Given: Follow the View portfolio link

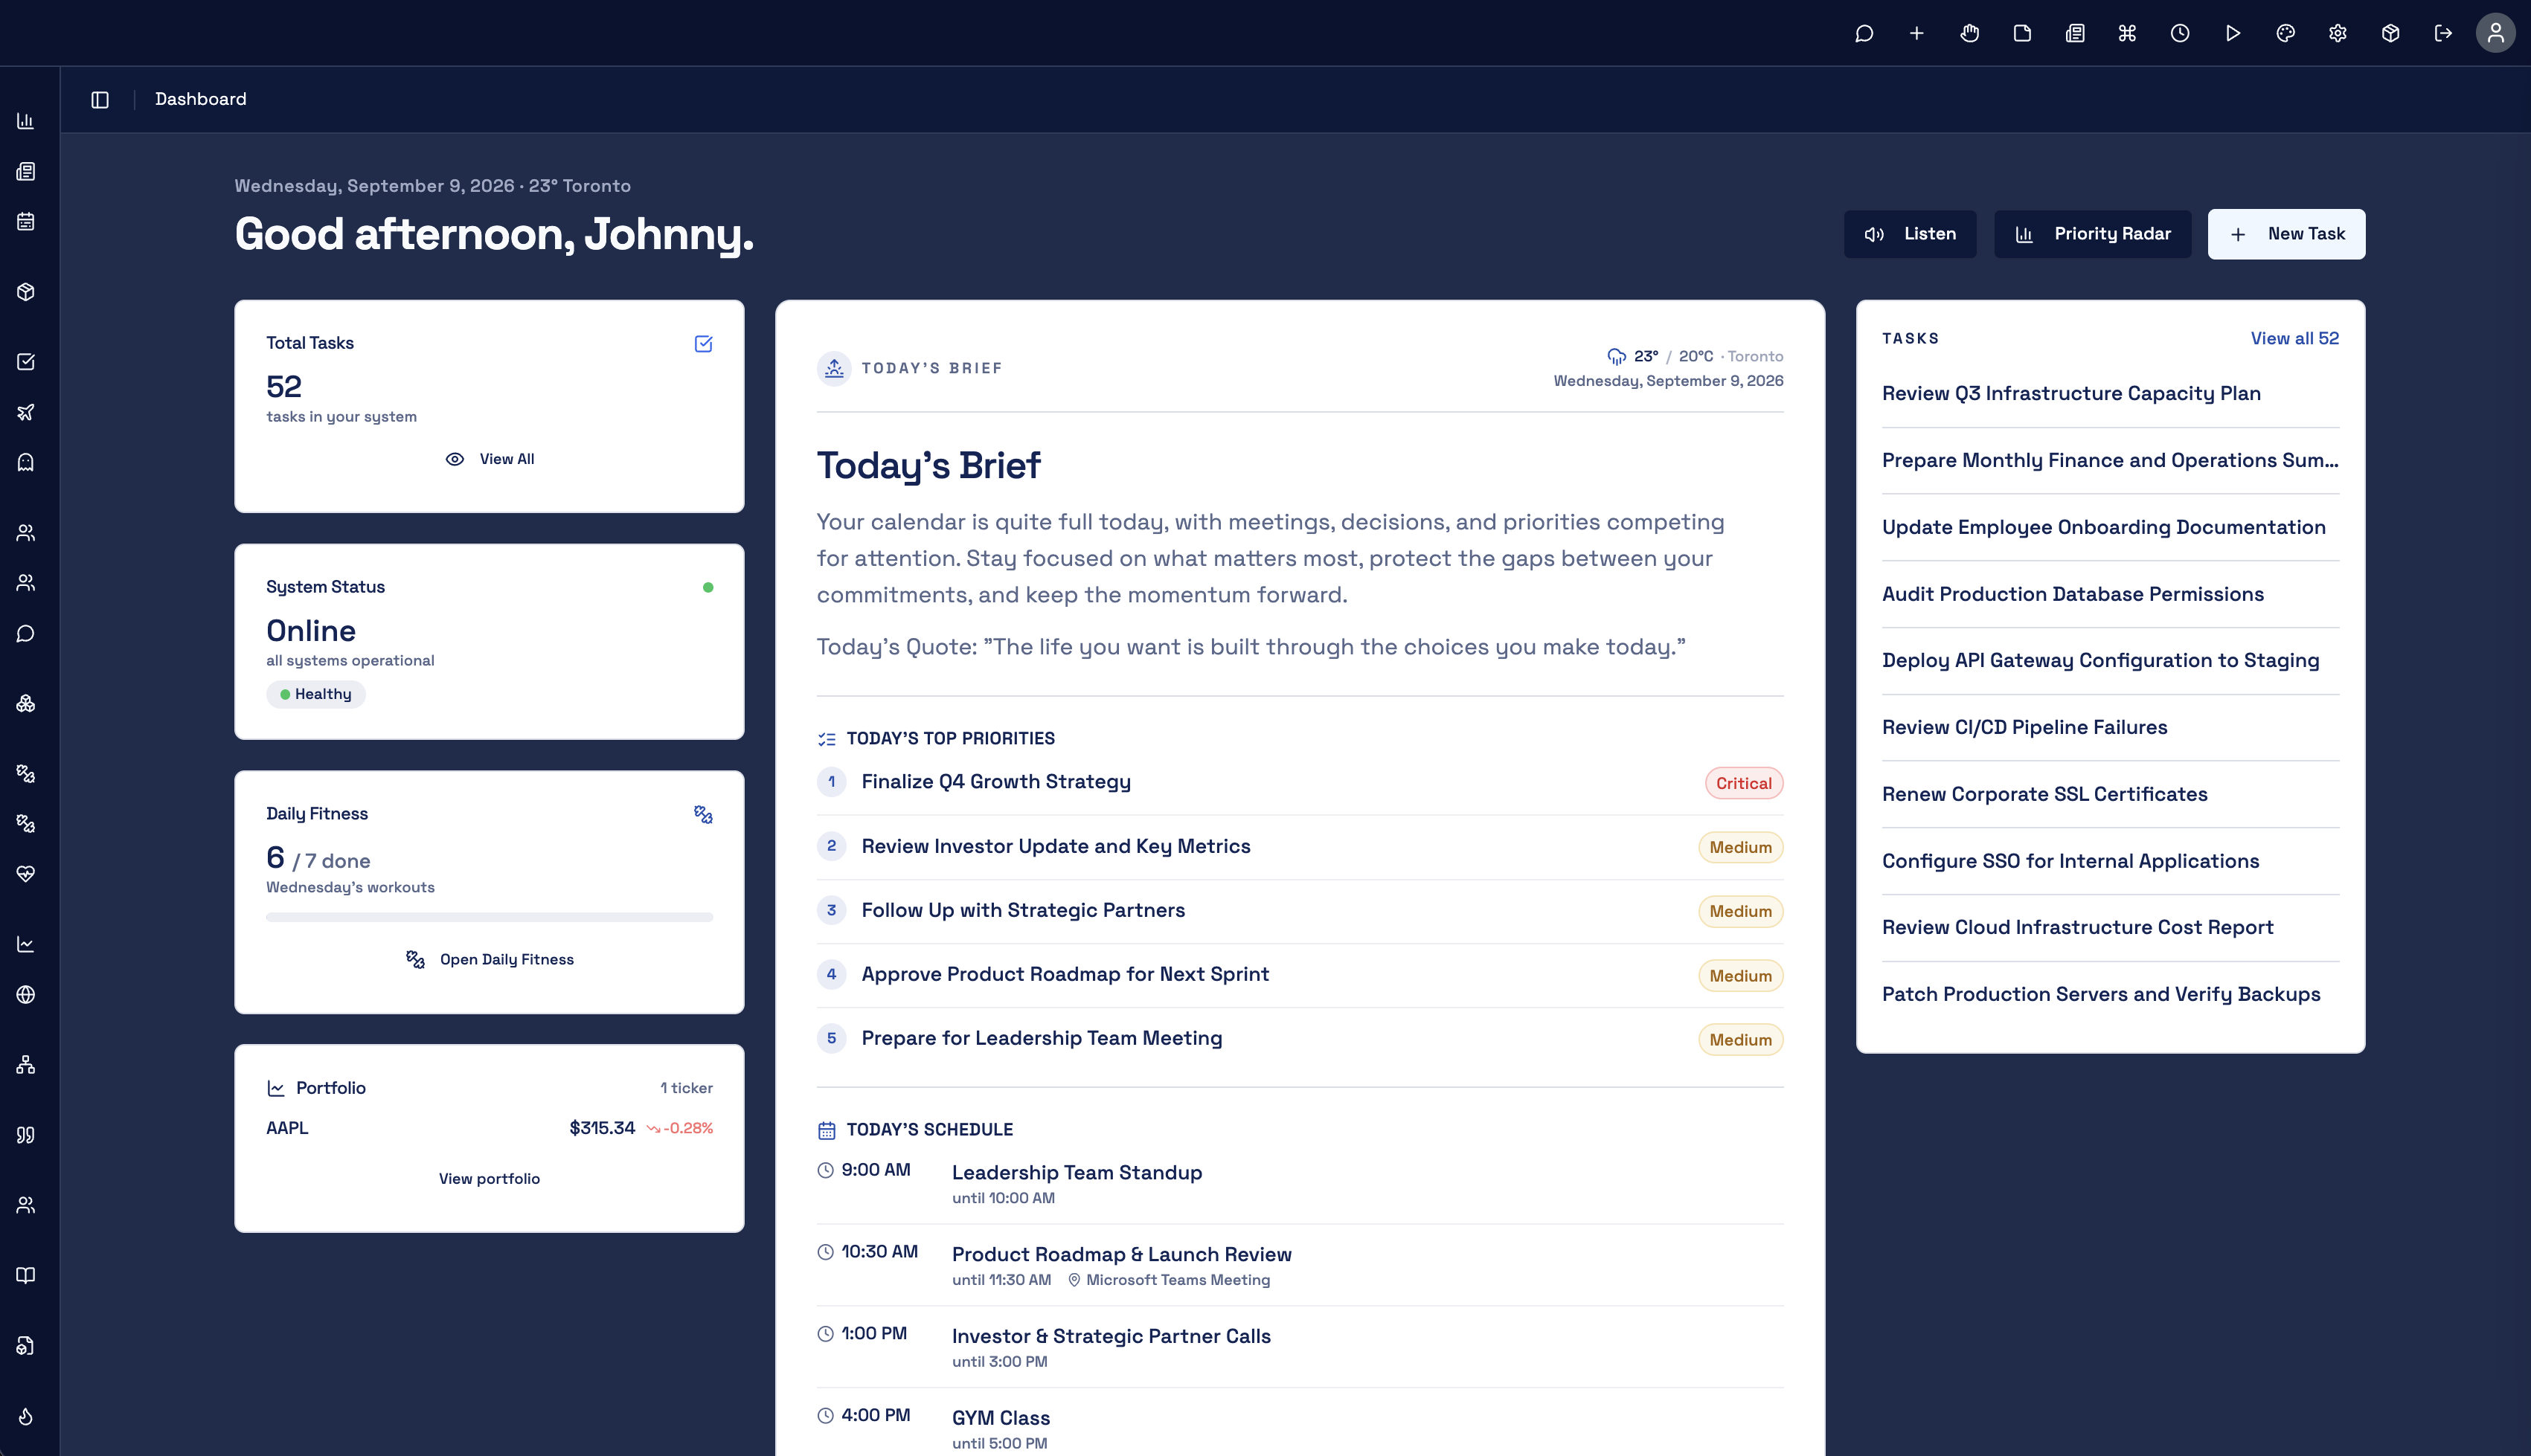Looking at the screenshot, I should pyautogui.click(x=490, y=1179).
